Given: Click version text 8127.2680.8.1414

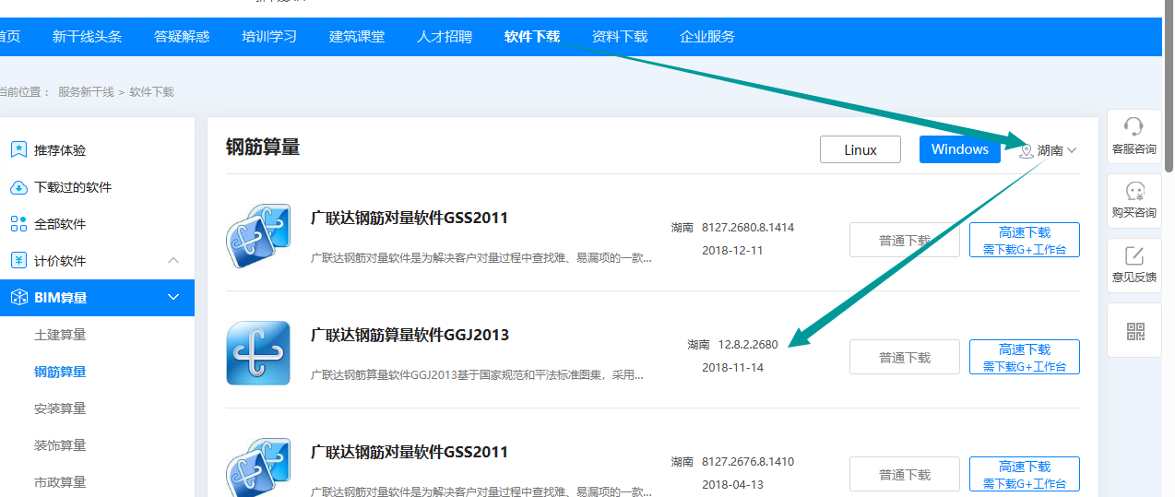Looking at the screenshot, I should (x=748, y=227).
